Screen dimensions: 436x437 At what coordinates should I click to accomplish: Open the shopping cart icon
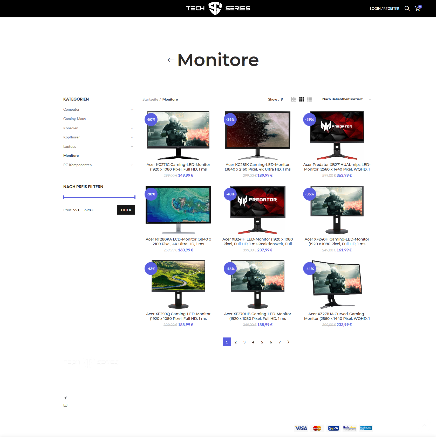click(x=418, y=9)
